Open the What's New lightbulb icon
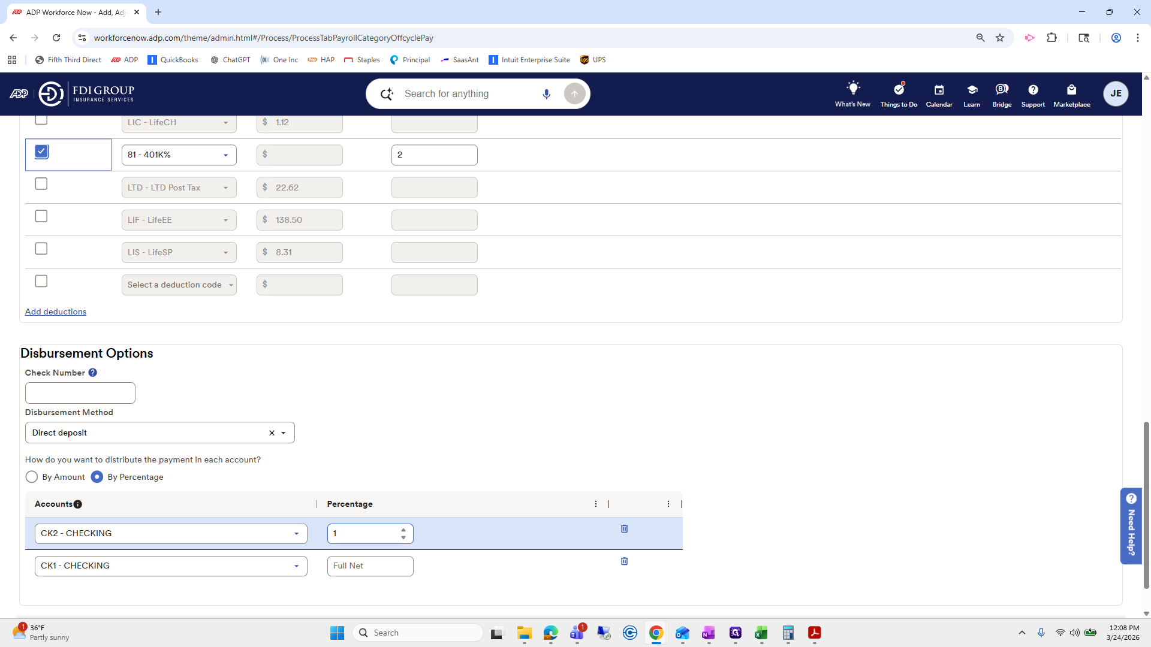1151x647 pixels. click(x=852, y=89)
